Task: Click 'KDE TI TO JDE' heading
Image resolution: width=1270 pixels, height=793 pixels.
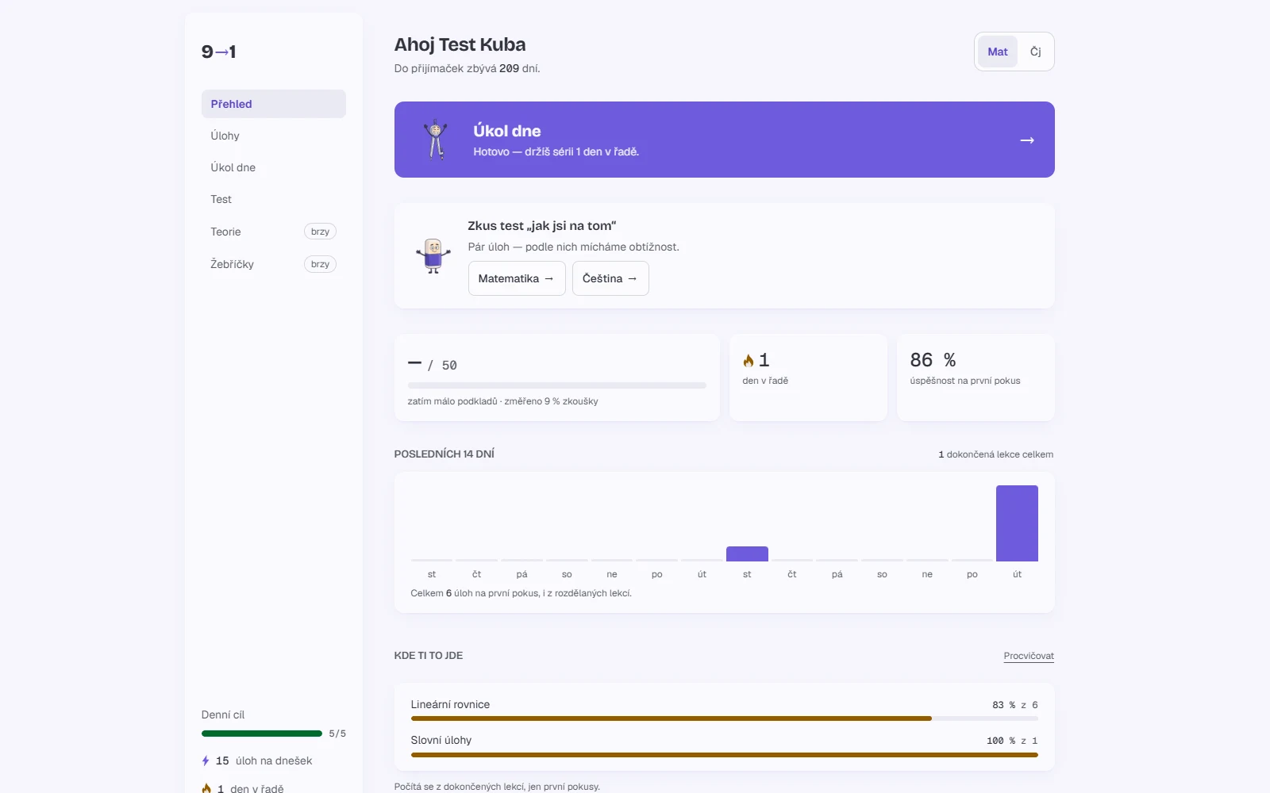Action: click(x=429, y=655)
